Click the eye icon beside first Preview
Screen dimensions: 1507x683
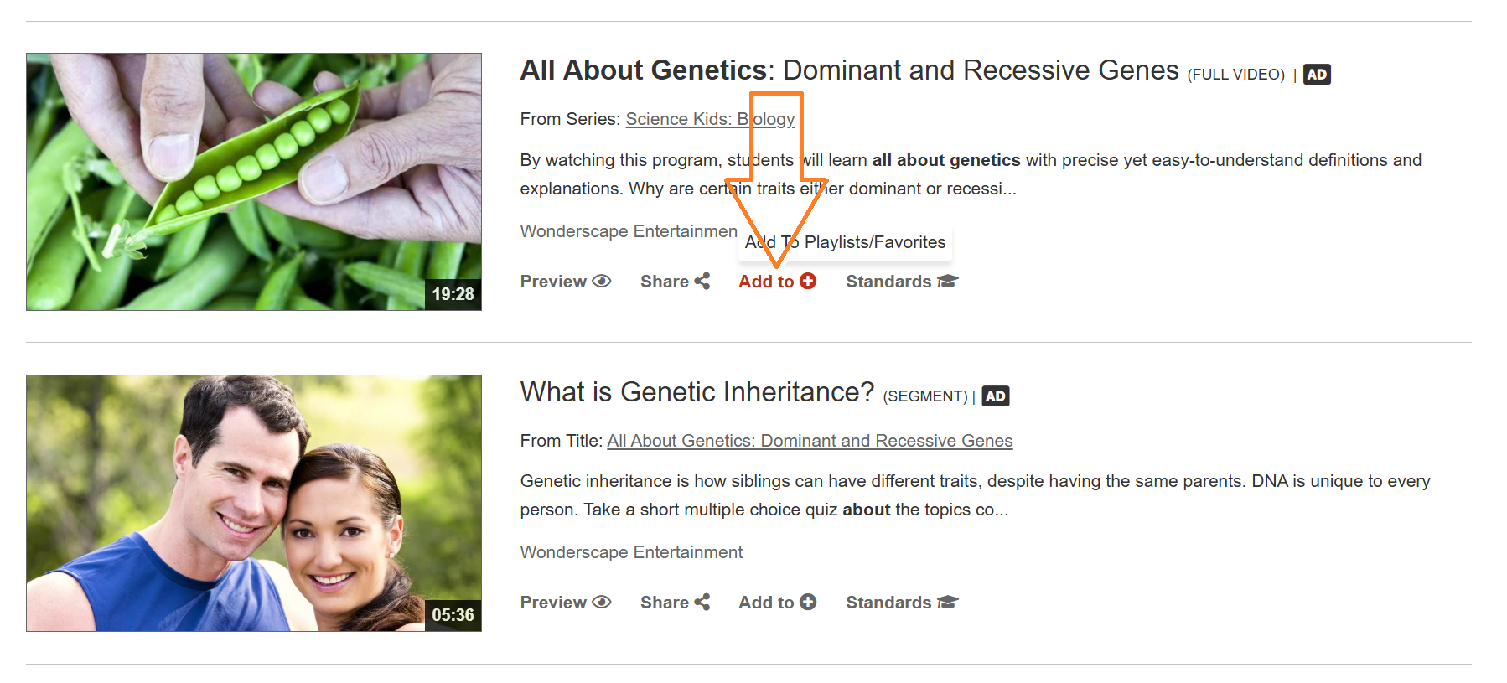pyautogui.click(x=601, y=282)
